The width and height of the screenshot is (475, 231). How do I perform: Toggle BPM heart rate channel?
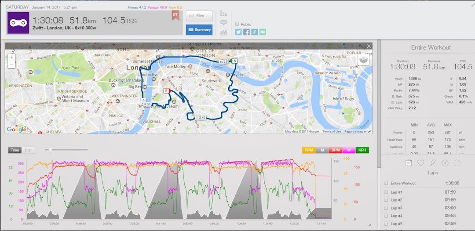click(x=336, y=150)
